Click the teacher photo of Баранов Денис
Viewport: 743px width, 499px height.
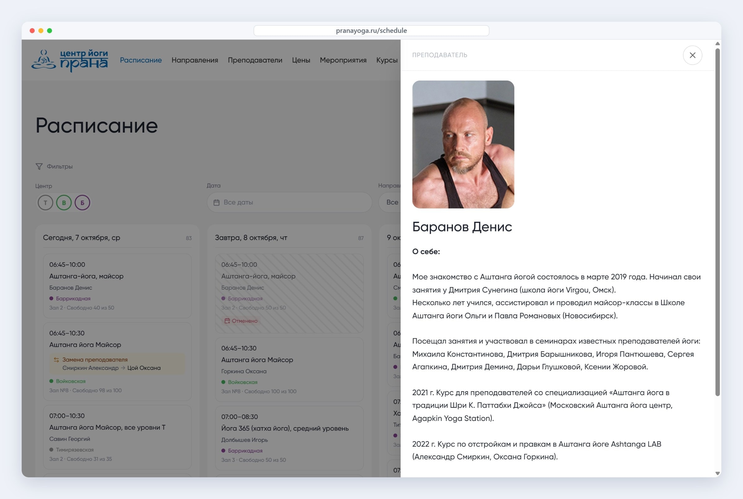click(x=463, y=144)
